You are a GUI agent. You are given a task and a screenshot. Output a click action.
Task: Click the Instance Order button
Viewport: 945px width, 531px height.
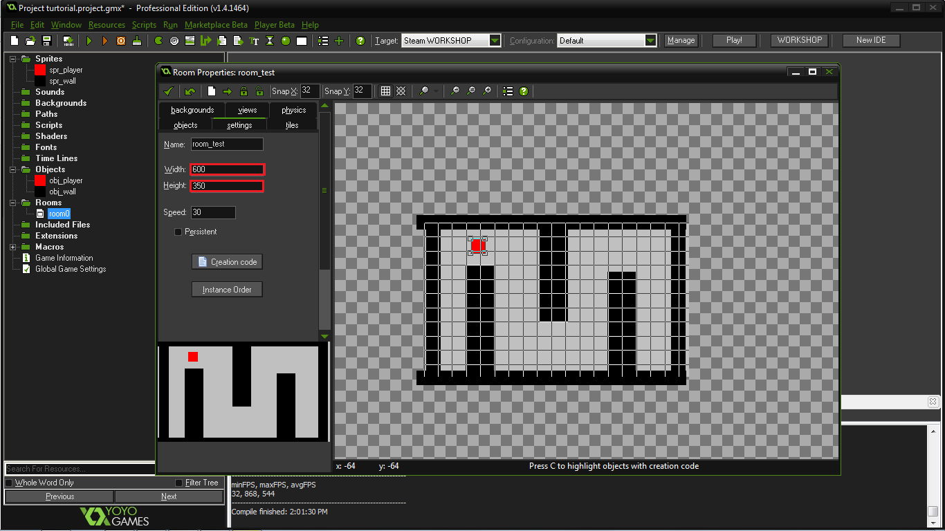click(227, 289)
